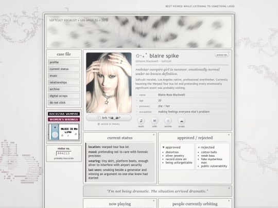278x208 pixels.
Task: Click the 'Blaire Rose Blackwell' name value
Action: (171, 95)
